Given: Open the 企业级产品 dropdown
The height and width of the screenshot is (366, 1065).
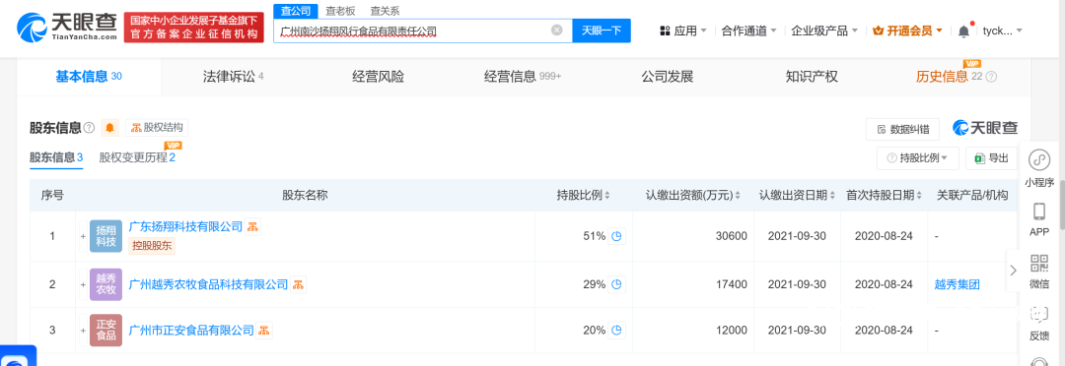Looking at the screenshot, I should click(824, 30).
